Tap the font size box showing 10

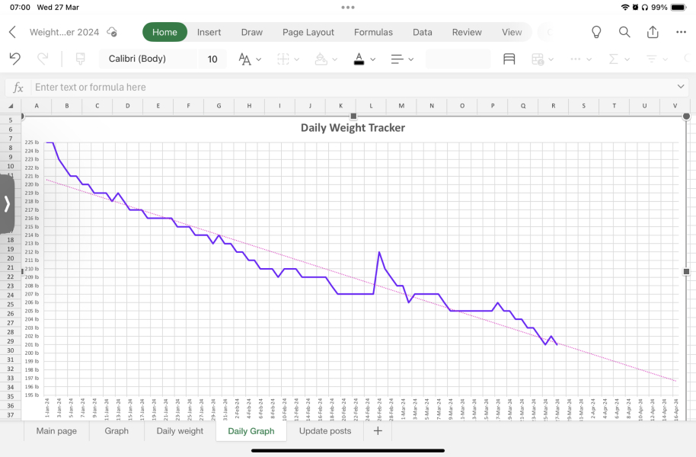(212, 59)
